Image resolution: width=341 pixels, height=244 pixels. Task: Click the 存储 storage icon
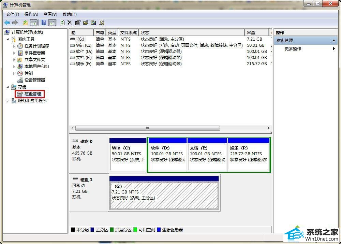point(14,87)
